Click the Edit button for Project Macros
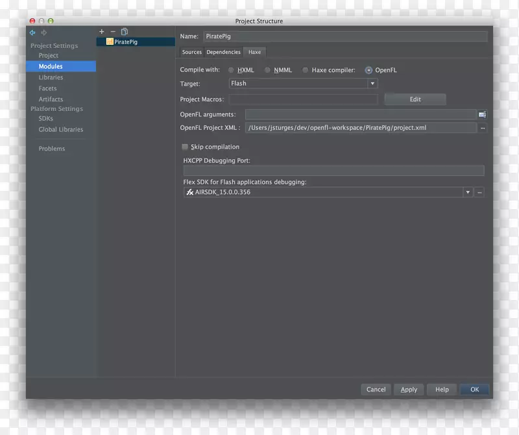 (x=415, y=99)
